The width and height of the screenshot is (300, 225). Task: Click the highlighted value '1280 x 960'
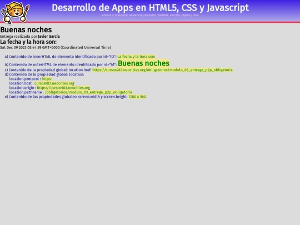pyautogui.click(x=137, y=97)
